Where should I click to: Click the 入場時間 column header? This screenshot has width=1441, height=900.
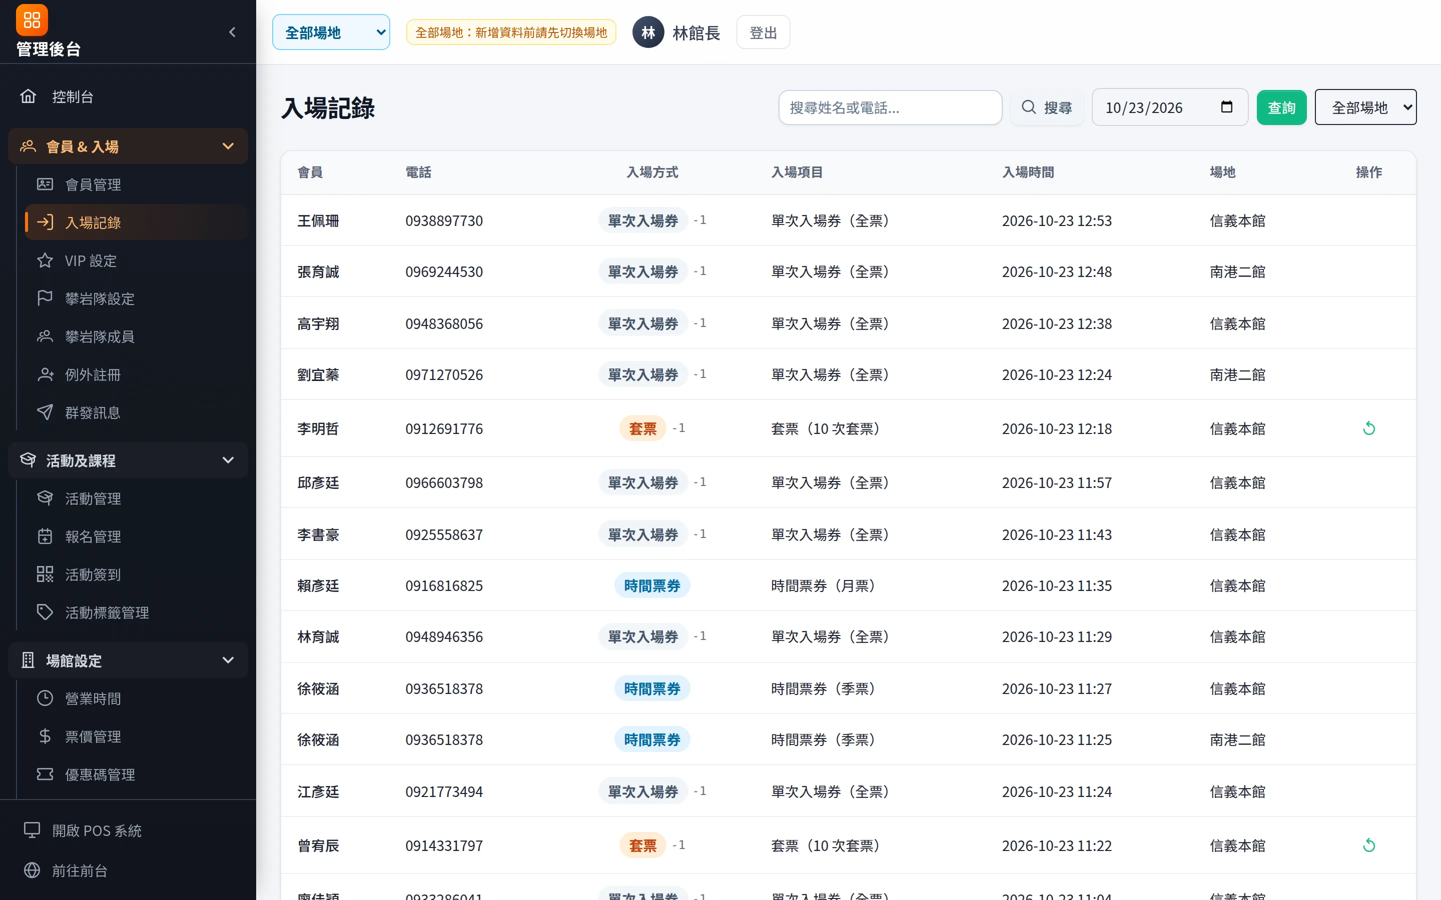[x=1028, y=172]
